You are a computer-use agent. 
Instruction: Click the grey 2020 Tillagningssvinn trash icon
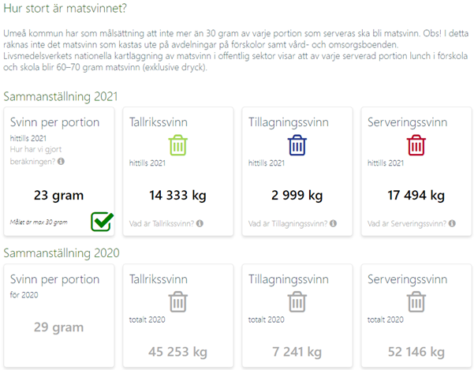pos(297,301)
